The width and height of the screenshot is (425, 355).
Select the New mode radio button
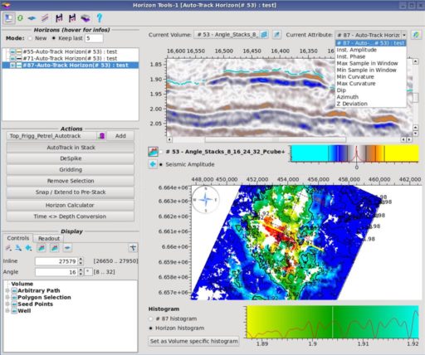click(30, 38)
